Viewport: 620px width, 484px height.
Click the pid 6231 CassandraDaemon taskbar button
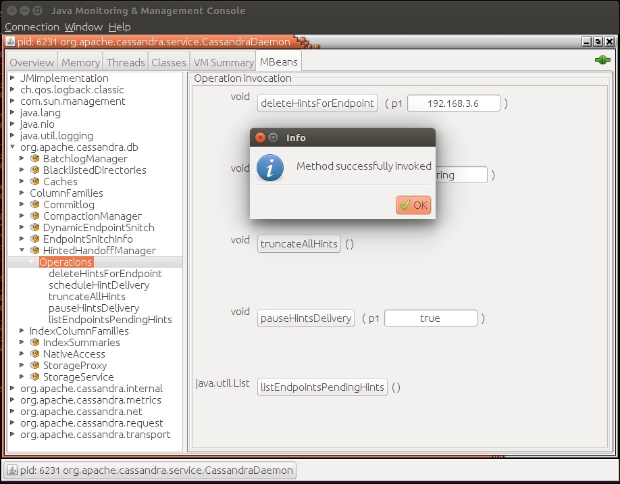(x=150, y=470)
